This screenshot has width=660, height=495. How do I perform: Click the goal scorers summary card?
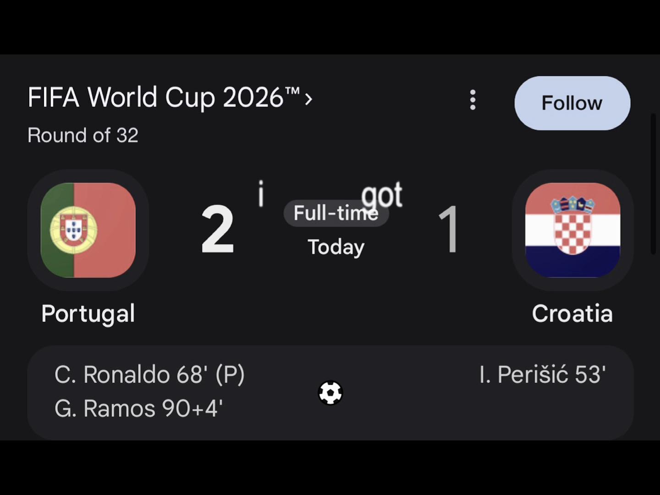click(330, 392)
